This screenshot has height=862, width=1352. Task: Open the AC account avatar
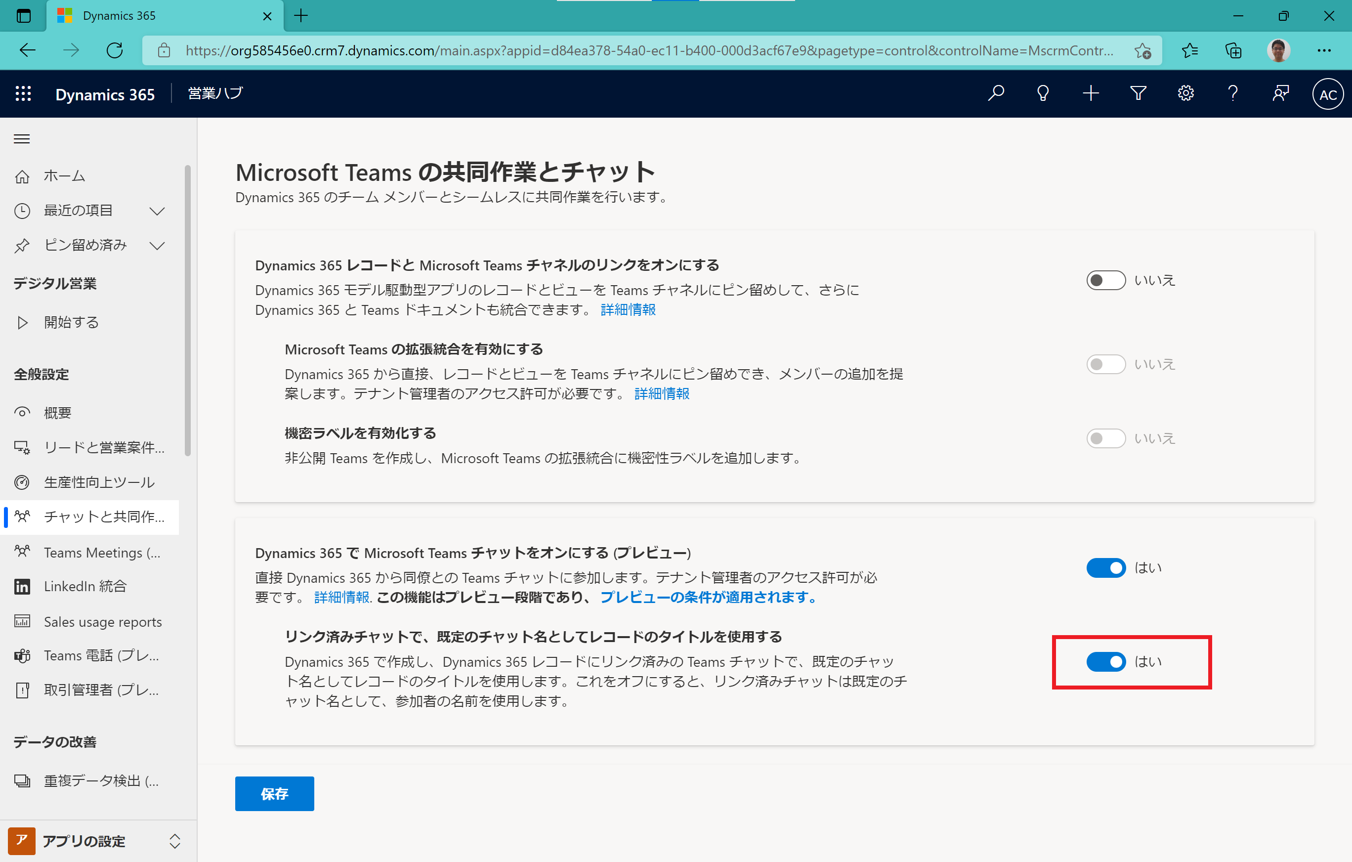[1328, 94]
